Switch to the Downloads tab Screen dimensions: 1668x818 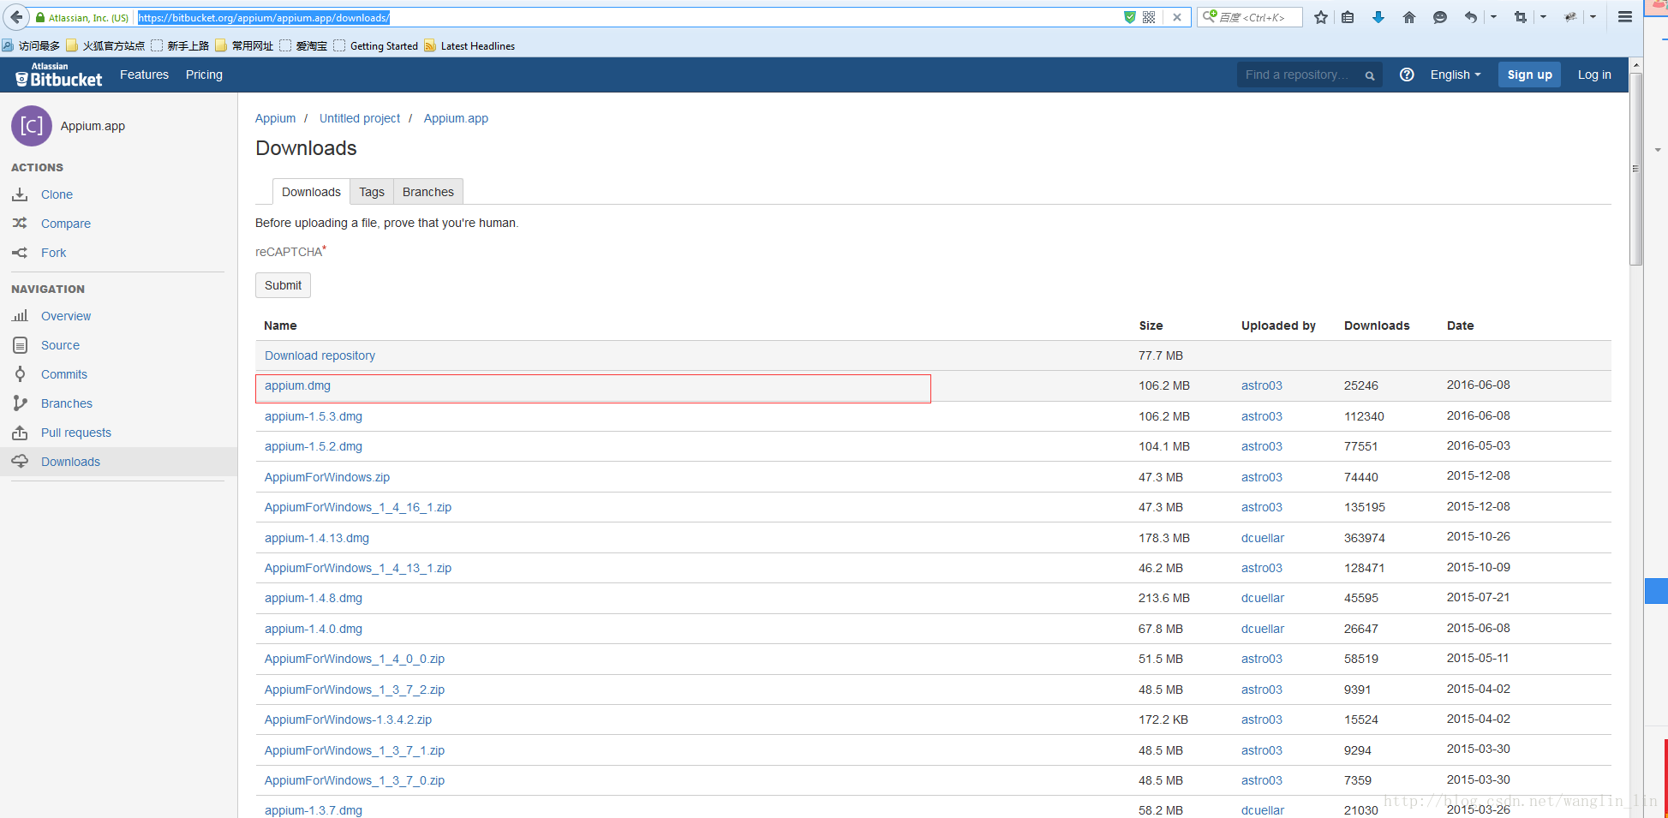311,192
